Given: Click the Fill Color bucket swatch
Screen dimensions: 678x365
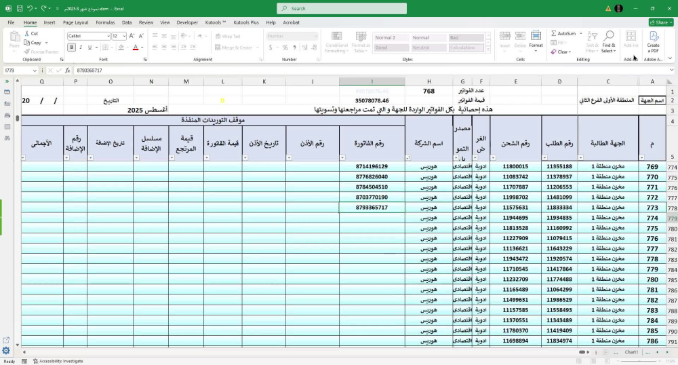Looking at the screenshot, I should (121, 47).
